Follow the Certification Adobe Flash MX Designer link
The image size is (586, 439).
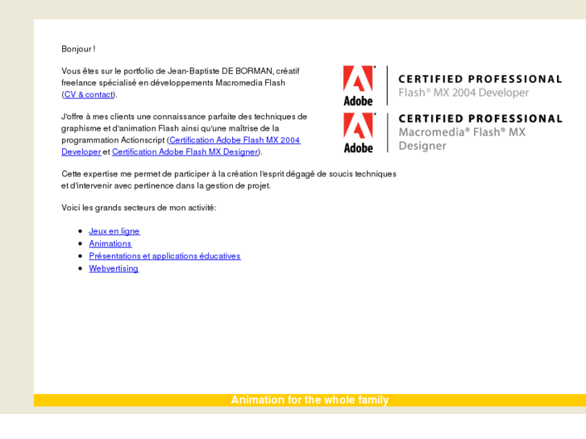click(x=185, y=151)
